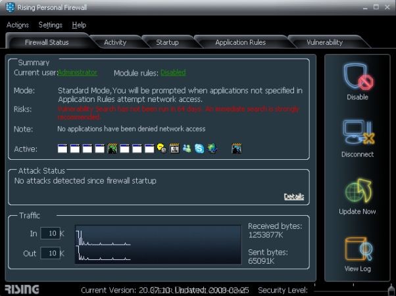Click the Administrator current user link
The image size is (396, 296).
(x=78, y=73)
